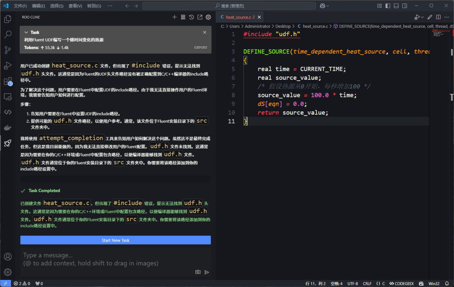Click the Start New Task button
This screenshot has width=454, height=287.
pyautogui.click(x=115, y=240)
